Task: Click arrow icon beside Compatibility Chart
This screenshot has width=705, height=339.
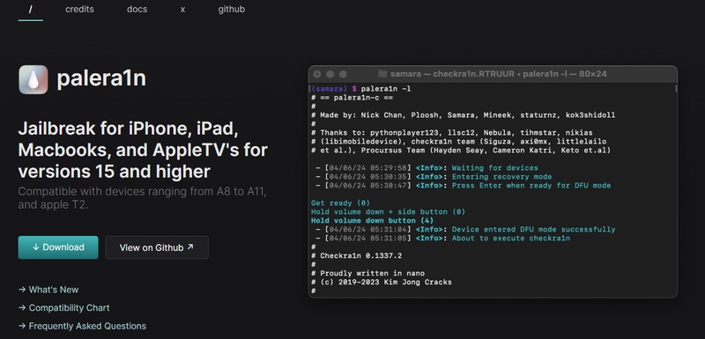Action: (22, 307)
